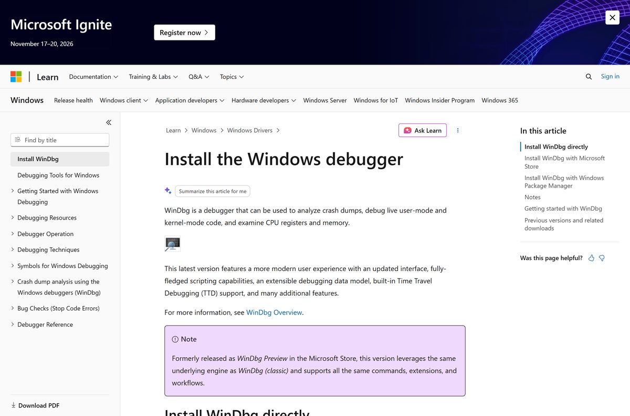Screen dimensions: 630x416
Task: Open the Documentation dropdown menu
Action: [x=93, y=77]
